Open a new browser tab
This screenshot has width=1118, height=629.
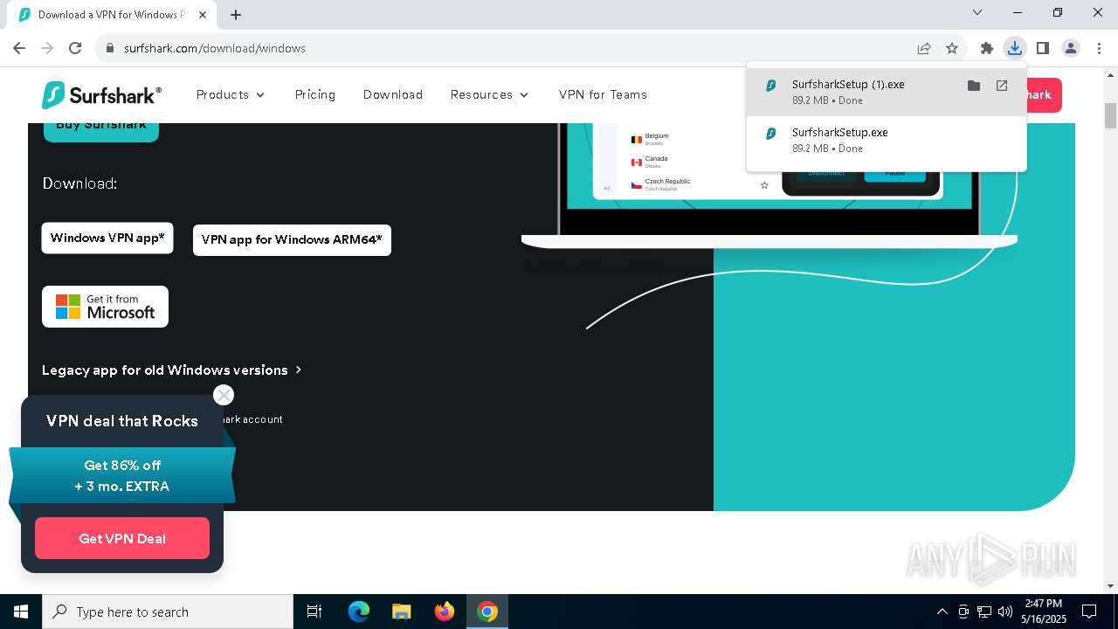236,14
